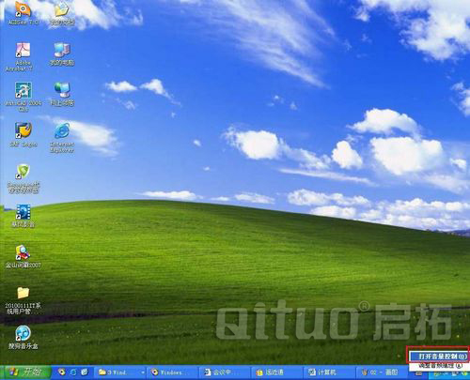
Task: Expand the grouped Windows Explorer taskbar dropdown
Action: point(143,372)
